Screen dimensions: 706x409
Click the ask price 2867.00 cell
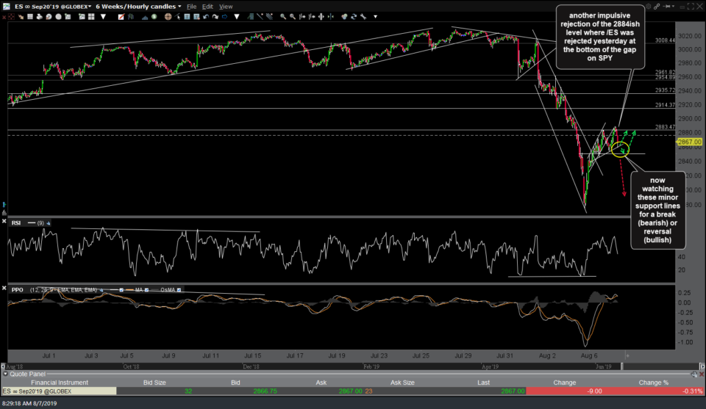click(x=350, y=391)
